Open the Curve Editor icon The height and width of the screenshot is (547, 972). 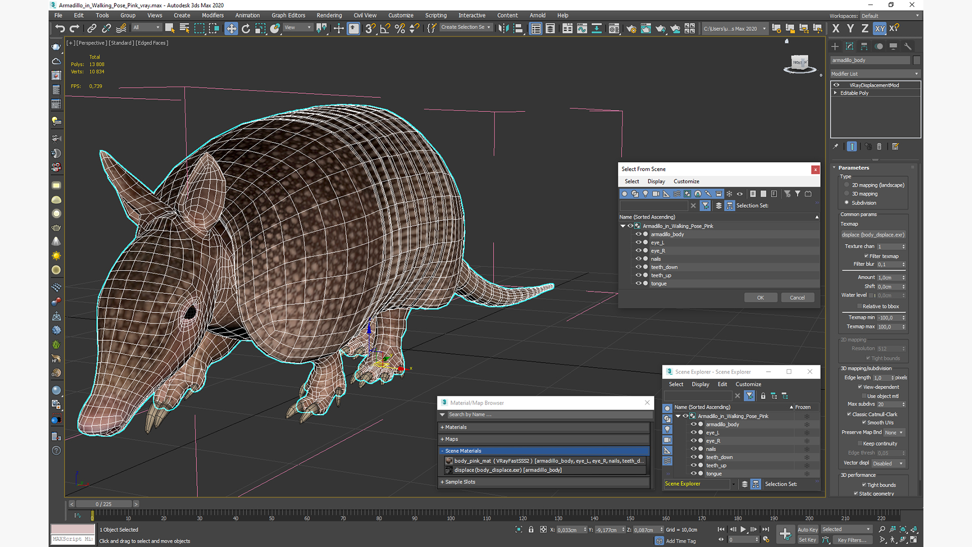coord(582,28)
